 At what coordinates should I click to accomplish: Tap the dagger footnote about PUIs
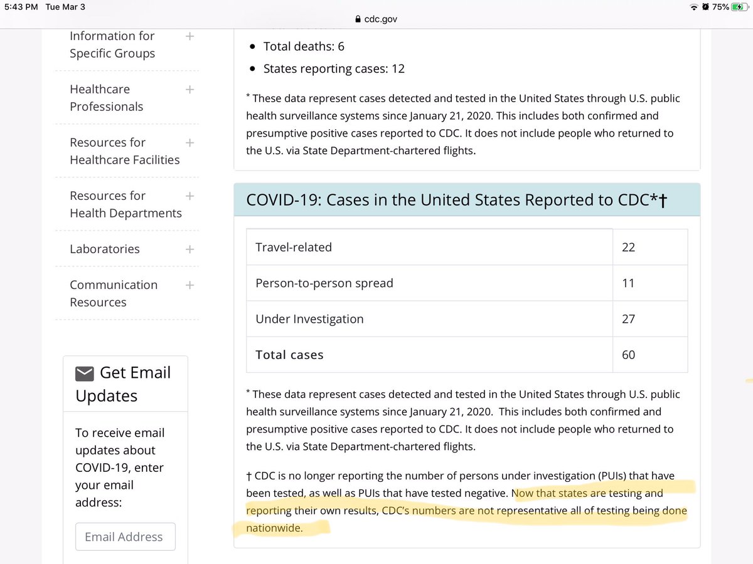click(x=466, y=502)
